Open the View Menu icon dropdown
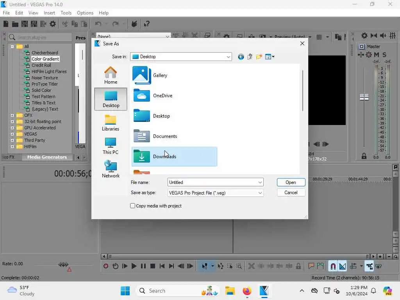The height and width of the screenshot is (300, 400). tap(270, 57)
